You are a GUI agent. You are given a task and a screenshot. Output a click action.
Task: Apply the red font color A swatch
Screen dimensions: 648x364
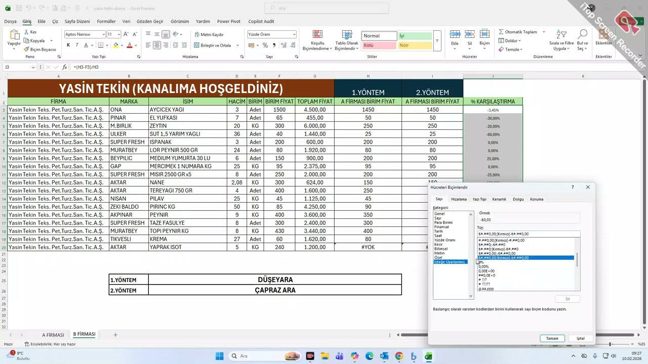pos(130,45)
